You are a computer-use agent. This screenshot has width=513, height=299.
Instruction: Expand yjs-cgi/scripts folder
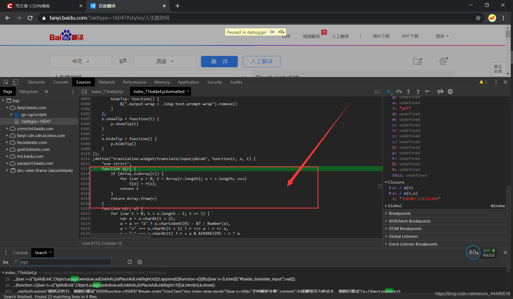pyautogui.click(x=11, y=115)
